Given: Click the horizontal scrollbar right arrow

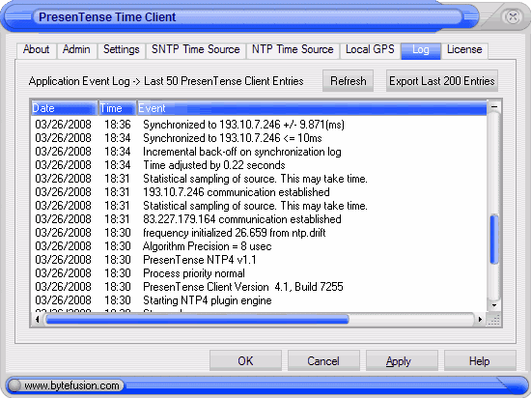Looking at the screenshot, I should tap(480, 319).
